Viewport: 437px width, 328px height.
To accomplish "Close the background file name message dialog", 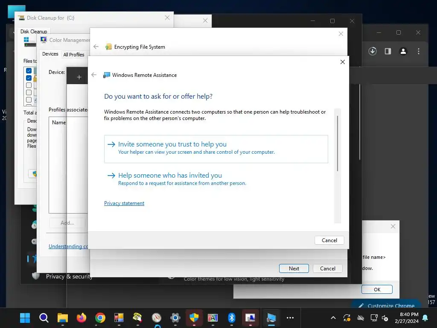I will pos(393,226).
